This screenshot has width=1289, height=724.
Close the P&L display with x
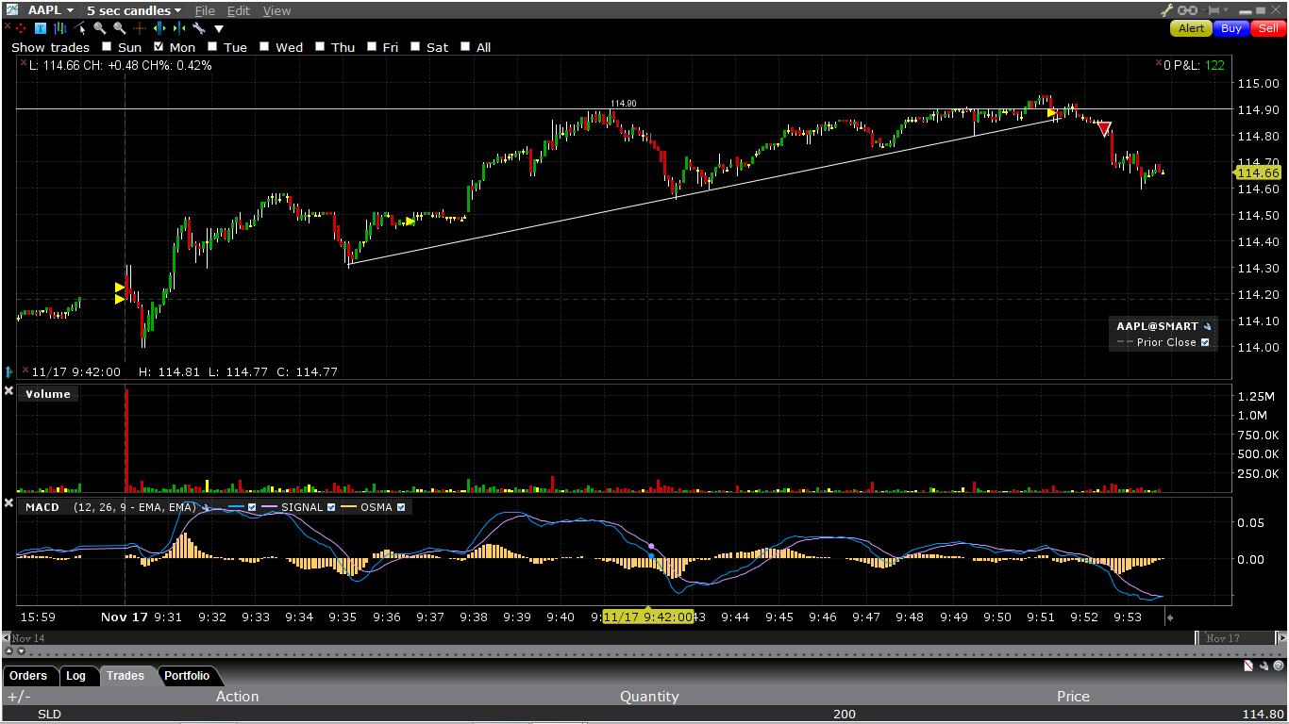pyautogui.click(x=1158, y=64)
